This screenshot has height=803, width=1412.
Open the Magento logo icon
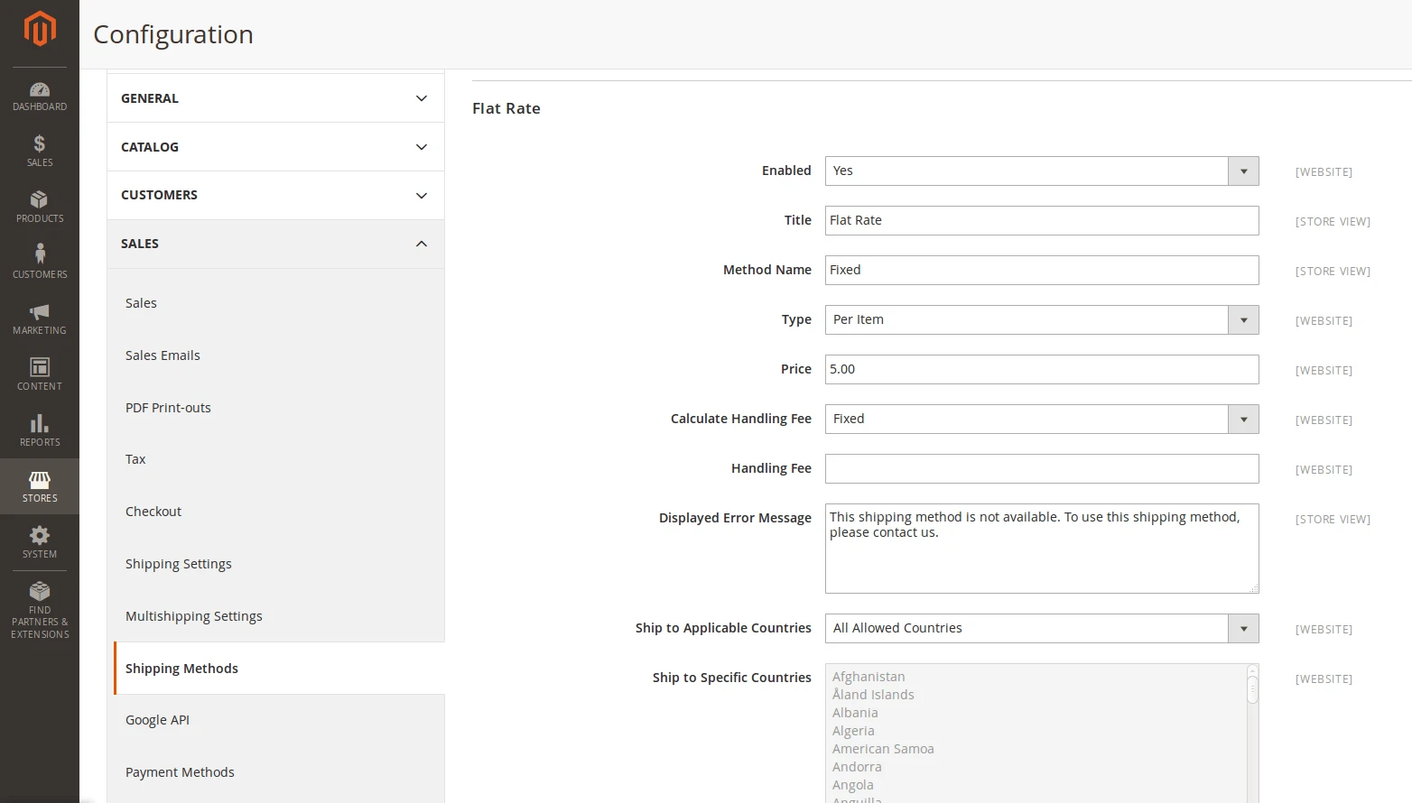(40, 28)
